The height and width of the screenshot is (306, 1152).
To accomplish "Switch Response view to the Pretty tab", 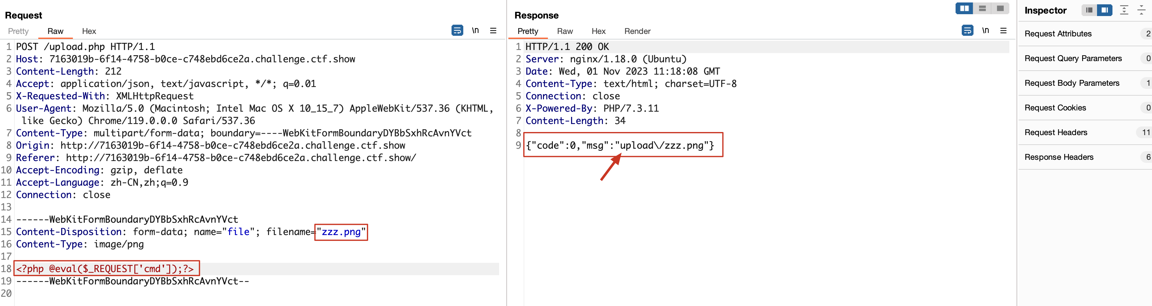I will (528, 31).
